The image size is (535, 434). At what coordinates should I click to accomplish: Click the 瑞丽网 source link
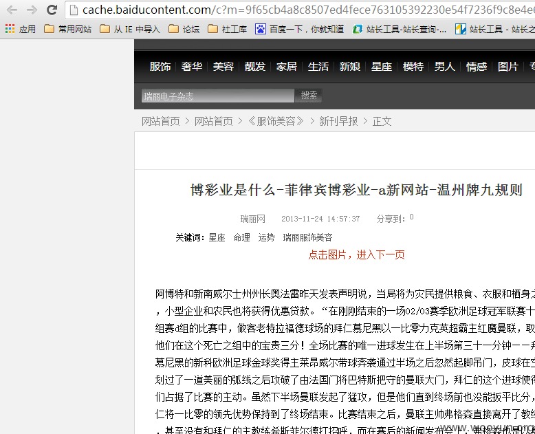(x=253, y=219)
